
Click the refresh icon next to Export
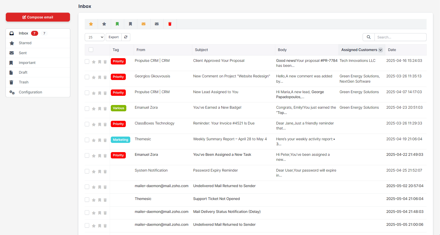(126, 37)
